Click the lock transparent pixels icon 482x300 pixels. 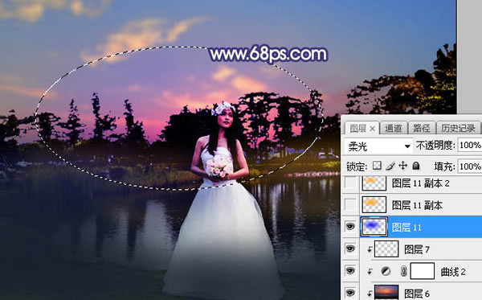[377, 166]
